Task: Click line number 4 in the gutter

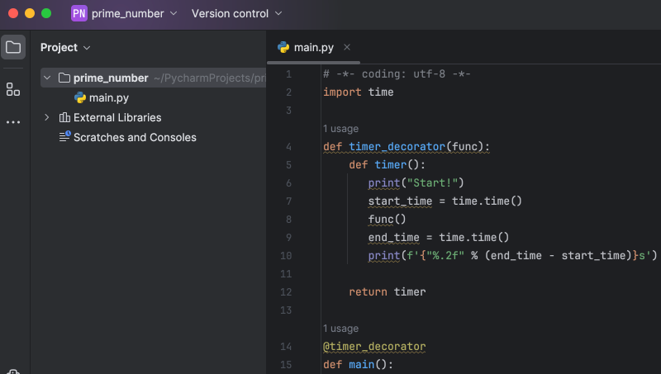Action: (x=288, y=147)
